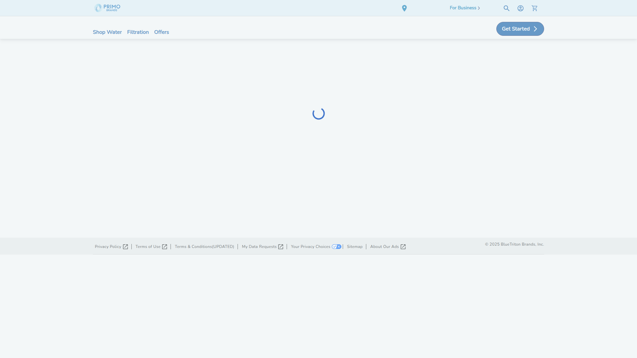This screenshot has width=637, height=358.
Task: Select the search icon
Action: 506,8
